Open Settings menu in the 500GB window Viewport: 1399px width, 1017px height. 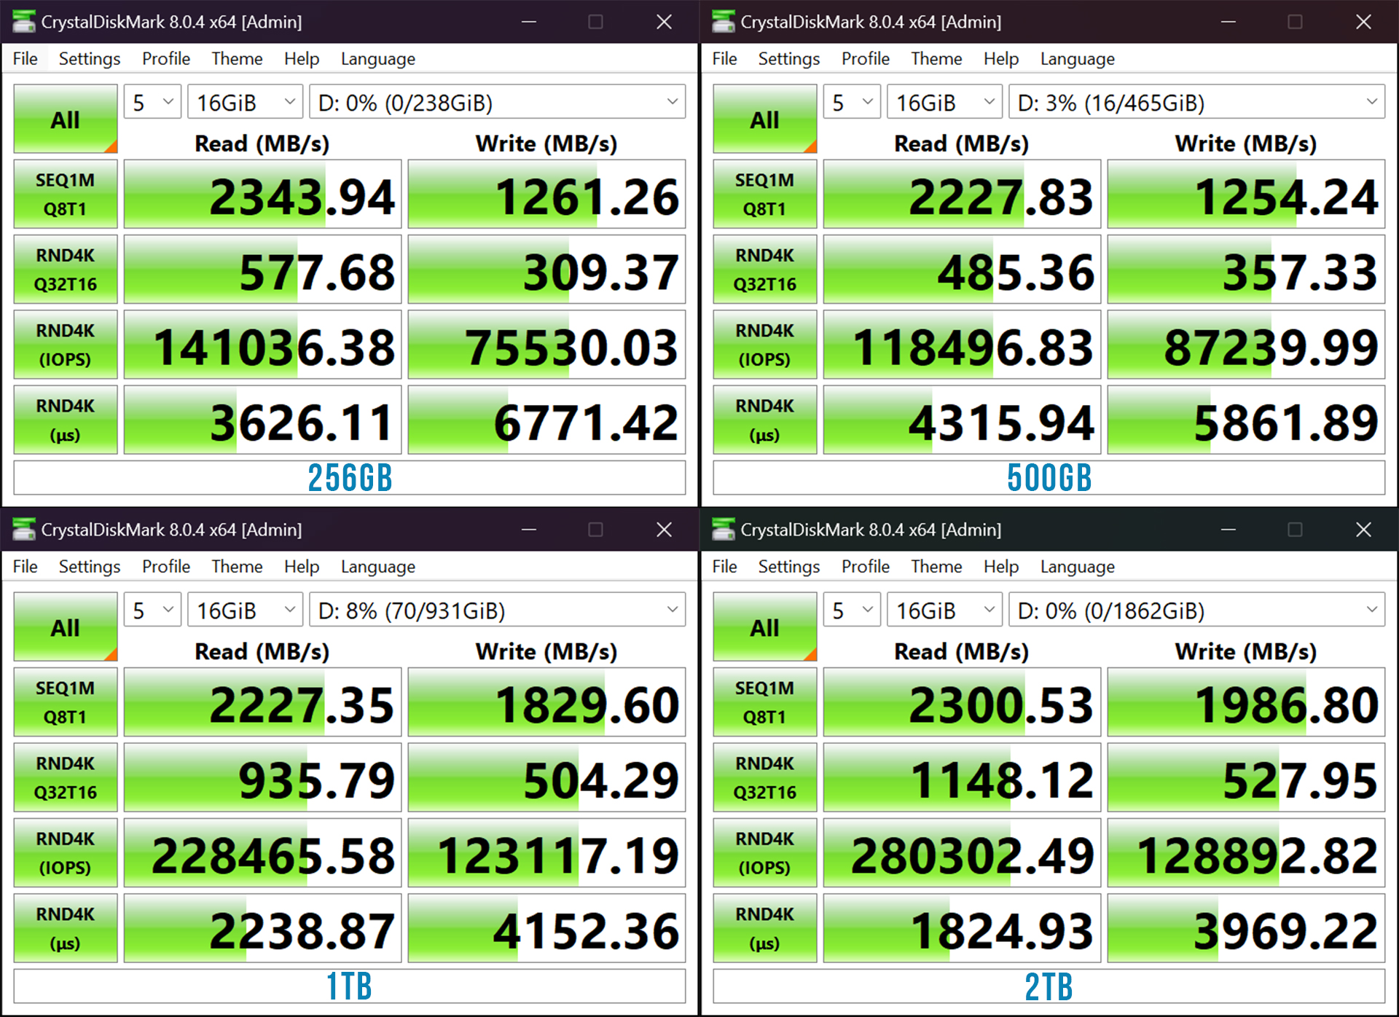[x=788, y=58]
